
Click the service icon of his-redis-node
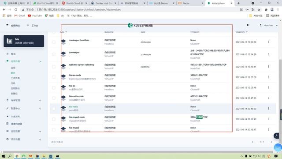(63, 98)
